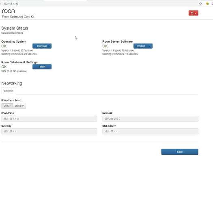Screen dimensions: 213x203
Task: Reset Roon Database & Settings
Action: pyautogui.click(x=42, y=67)
